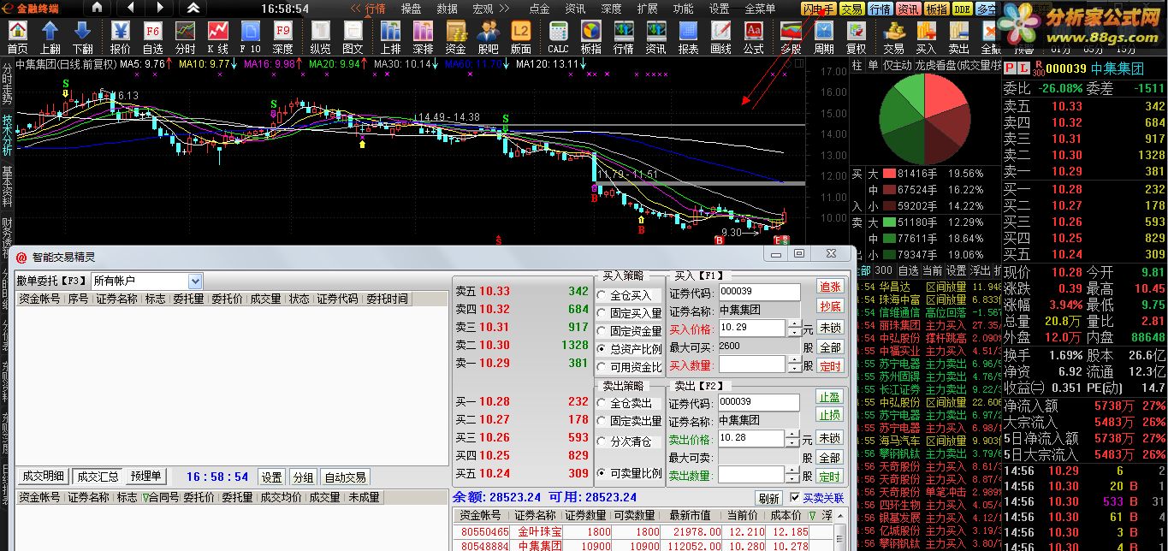The width and height of the screenshot is (1168, 551).
Task: Open the 数据 menu
Action: [447, 9]
